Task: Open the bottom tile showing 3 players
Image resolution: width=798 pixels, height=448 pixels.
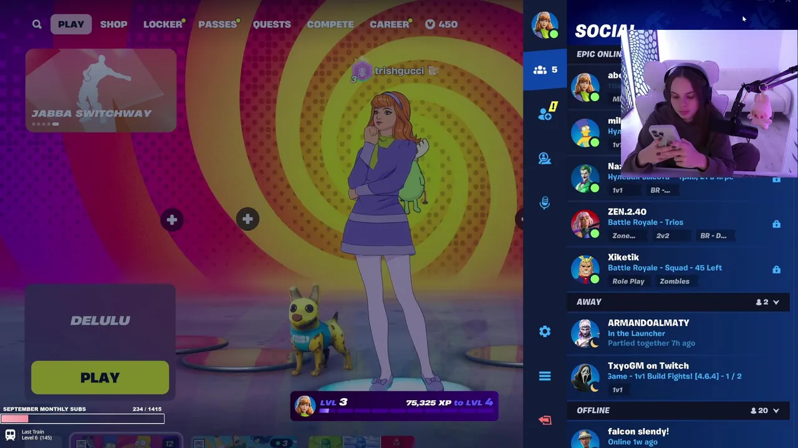Action: (x=243, y=442)
